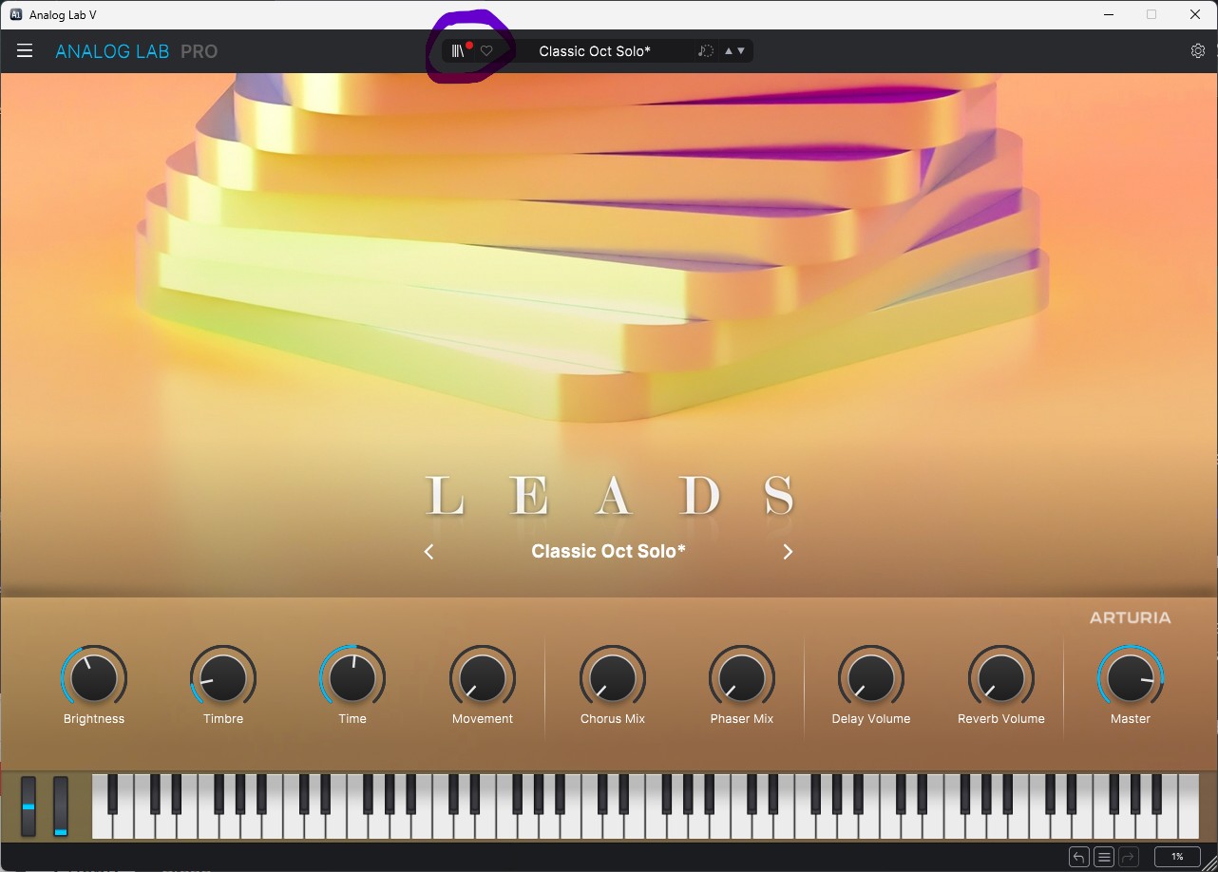Like the preset with the heart icon
This screenshot has width=1218, height=872.
point(486,51)
